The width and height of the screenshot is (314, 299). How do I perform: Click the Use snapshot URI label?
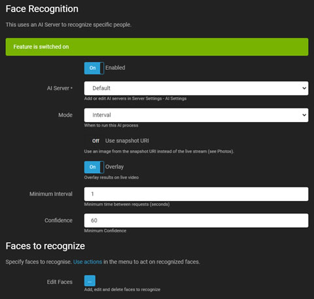pos(127,141)
